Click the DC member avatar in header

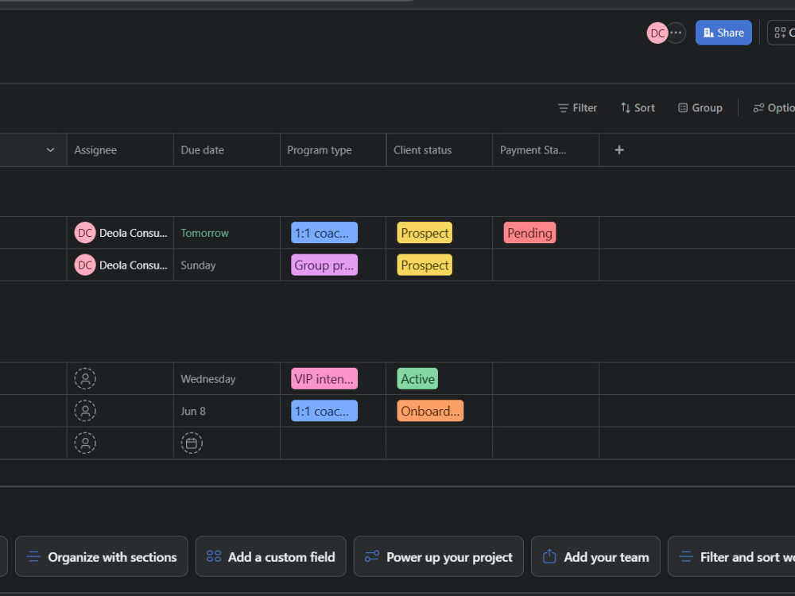(x=657, y=33)
